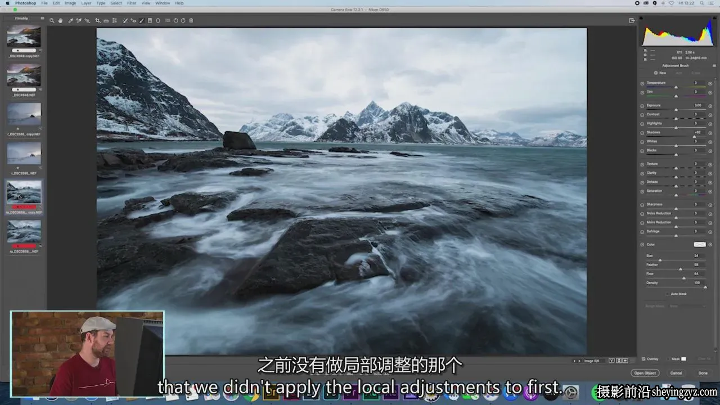Increase Temperature with its plus icon
The width and height of the screenshot is (720, 405).
point(710,83)
